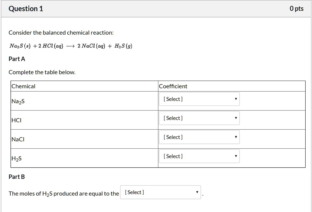This screenshot has width=312, height=212.
Task: Click the dropdown arrow beside NaCl Select
Action: click(236, 137)
